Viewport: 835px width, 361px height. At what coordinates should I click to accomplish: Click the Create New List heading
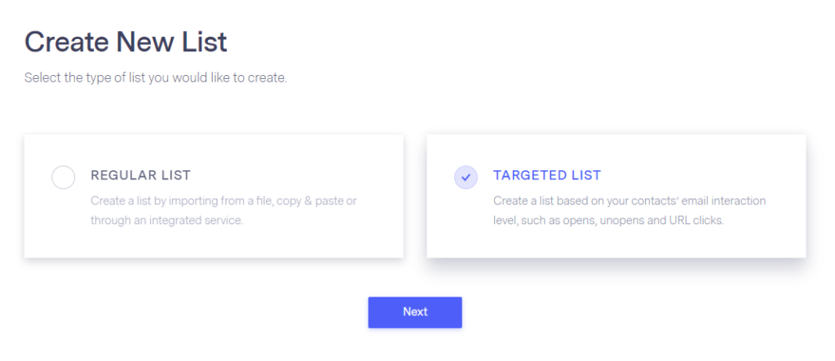pyautogui.click(x=126, y=42)
